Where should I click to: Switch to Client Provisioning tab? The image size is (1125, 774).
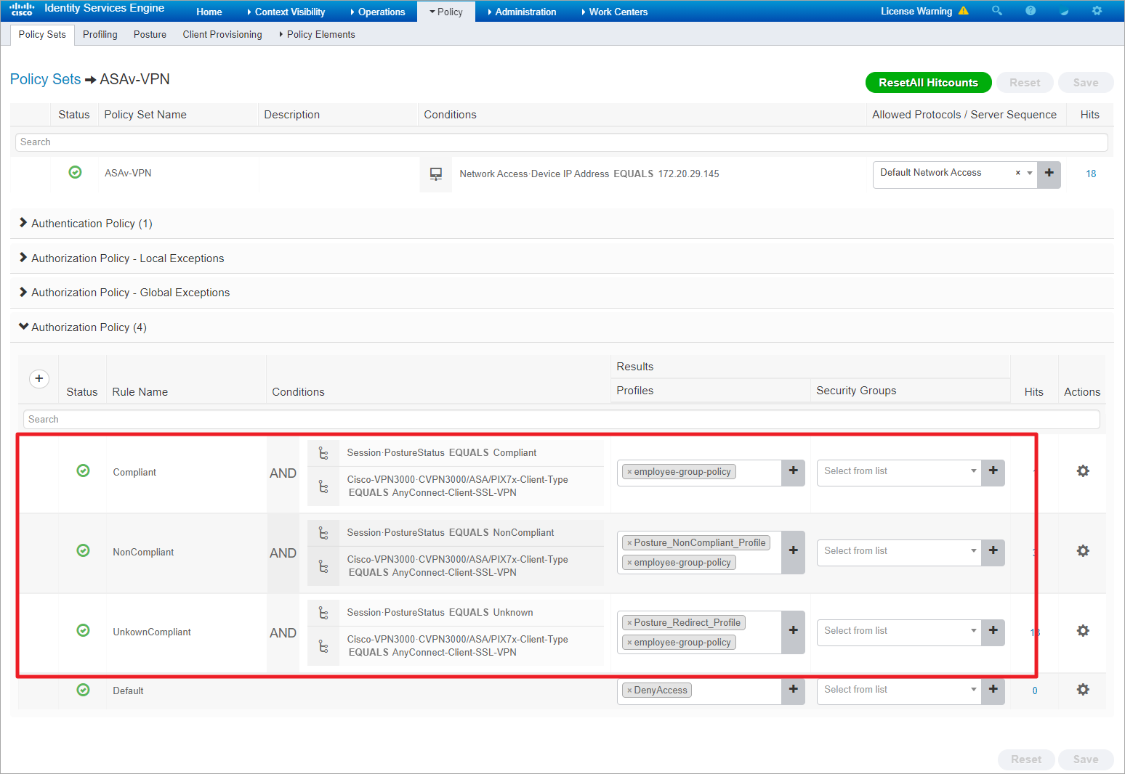click(x=222, y=34)
